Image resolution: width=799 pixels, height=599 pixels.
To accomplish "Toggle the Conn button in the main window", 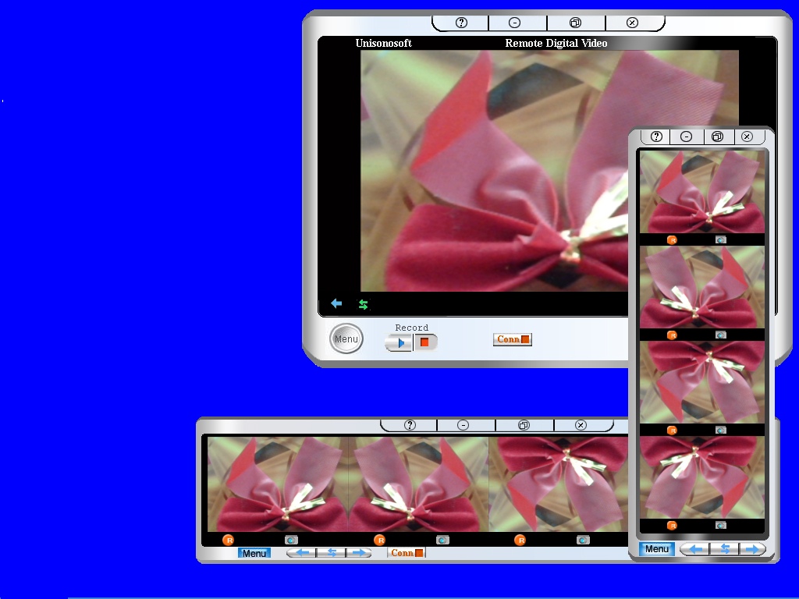I will click(x=513, y=339).
